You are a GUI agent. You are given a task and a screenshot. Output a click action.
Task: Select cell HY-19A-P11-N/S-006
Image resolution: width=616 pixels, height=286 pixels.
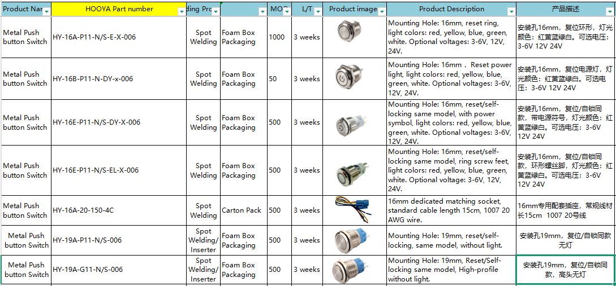[119, 240]
